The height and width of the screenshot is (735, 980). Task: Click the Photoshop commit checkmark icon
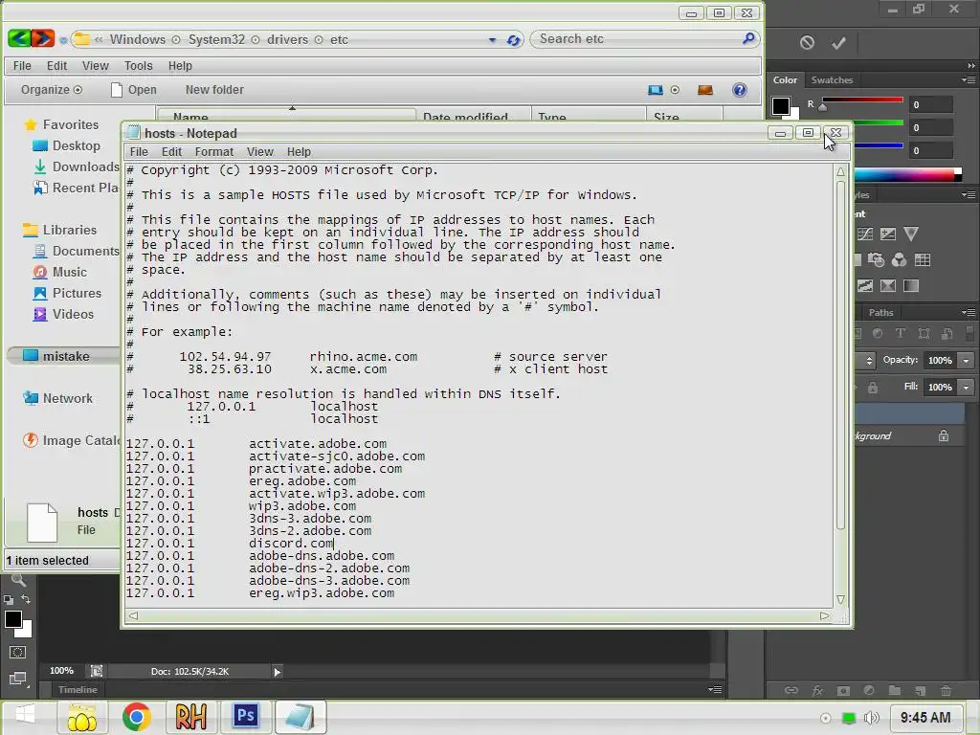point(838,42)
